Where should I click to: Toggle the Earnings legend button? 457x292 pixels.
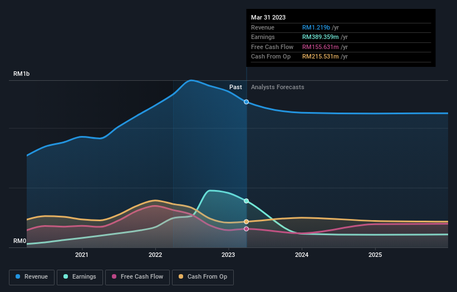(80, 277)
